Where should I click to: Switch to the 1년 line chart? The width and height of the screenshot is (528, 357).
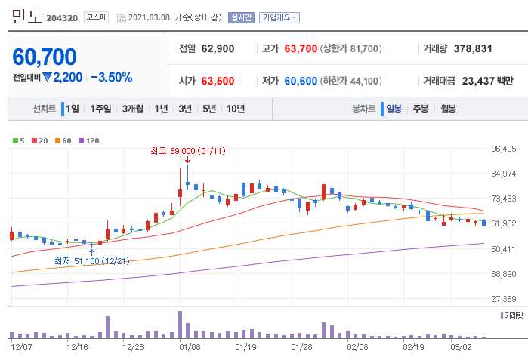(161, 109)
